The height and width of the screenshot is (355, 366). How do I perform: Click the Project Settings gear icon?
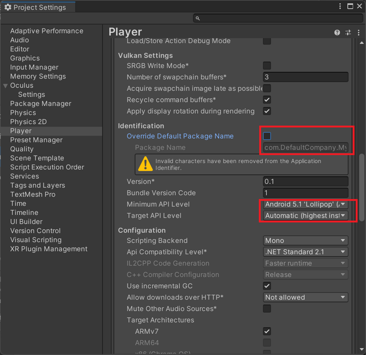tap(8, 7)
